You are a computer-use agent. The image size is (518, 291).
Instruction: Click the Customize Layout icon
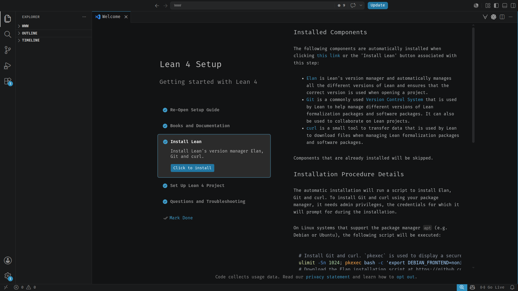[x=488, y=5]
